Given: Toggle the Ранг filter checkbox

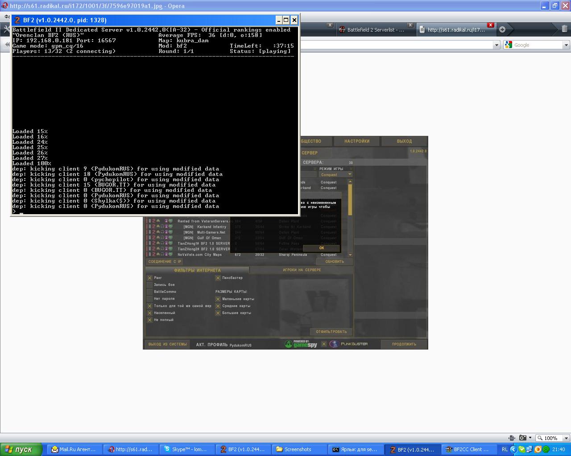Looking at the screenshot, I should (150, 278).
